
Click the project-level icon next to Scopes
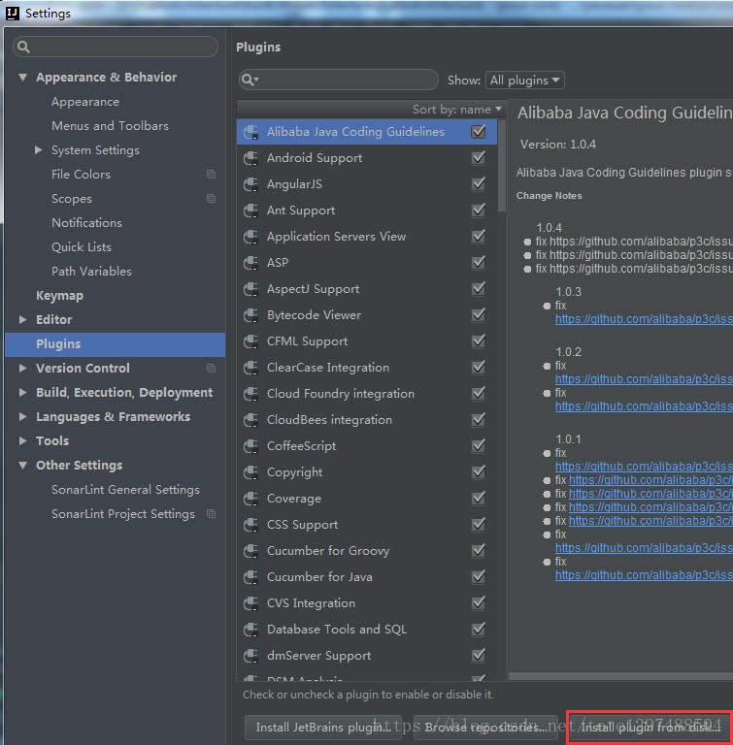[x=212, y=199]
